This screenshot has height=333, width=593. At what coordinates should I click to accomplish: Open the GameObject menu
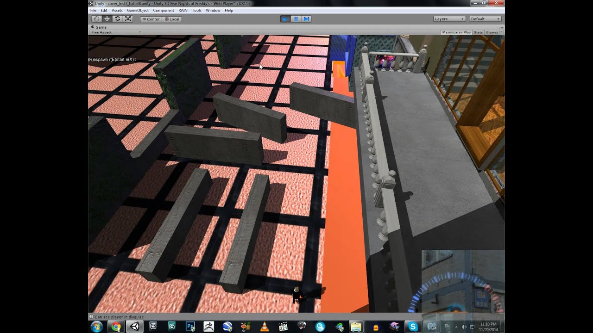pos(138,10)
